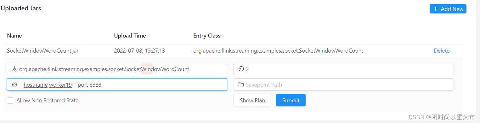Add a new jar with Add New
Image resolution: width=480 pixels, height=123 pixels.
[448, 9]
